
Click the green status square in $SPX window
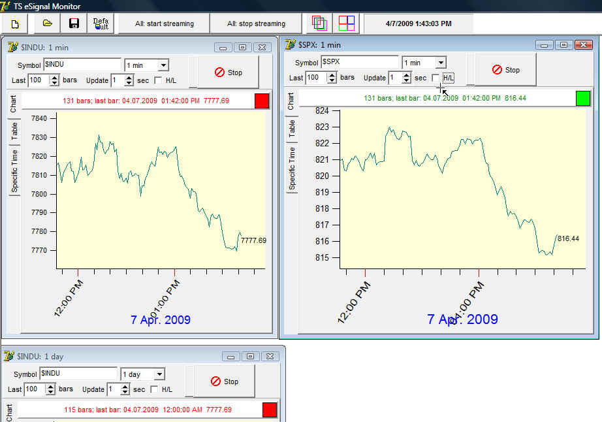(x=583, y=98)
